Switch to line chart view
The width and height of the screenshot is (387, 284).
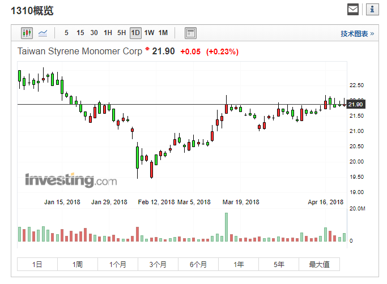coord(42,33)
